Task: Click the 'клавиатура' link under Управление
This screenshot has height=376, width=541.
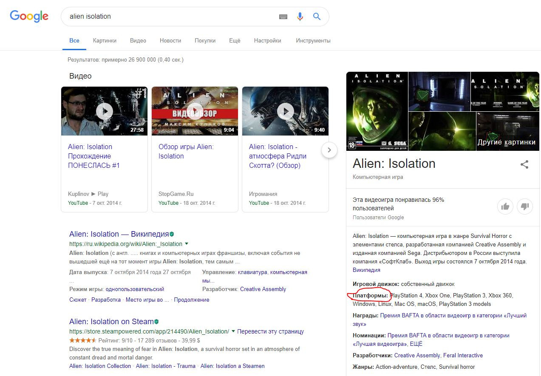Action: [x=252, y=272]
